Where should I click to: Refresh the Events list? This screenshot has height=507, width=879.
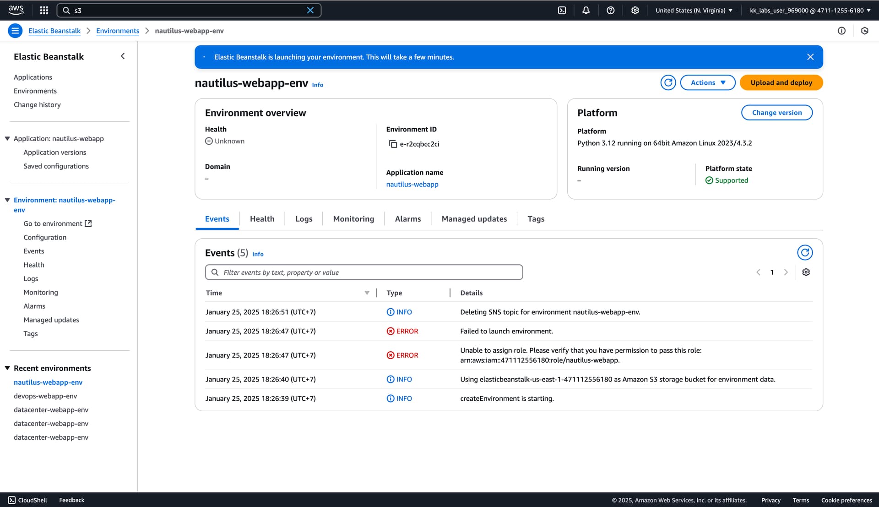click(805, 252)
